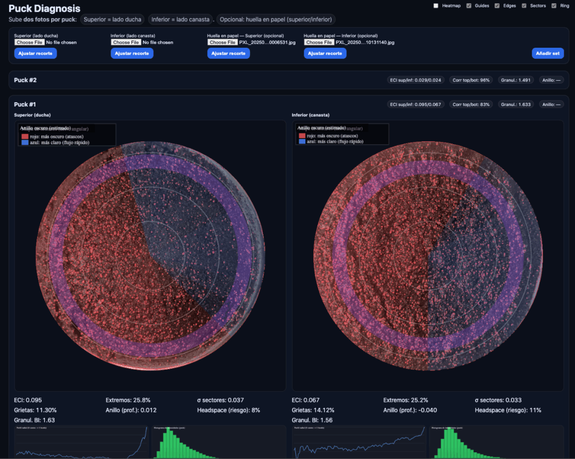
Task: Click Ajustar recorte under Inferior (lado canasta)
Action: click(131, 53)
